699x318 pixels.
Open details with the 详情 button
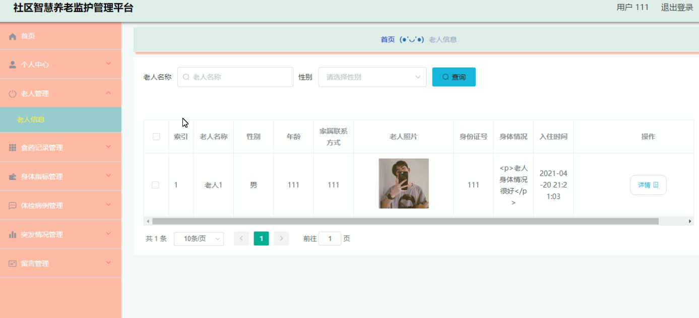pyautogui.click(x=648, y=185)
